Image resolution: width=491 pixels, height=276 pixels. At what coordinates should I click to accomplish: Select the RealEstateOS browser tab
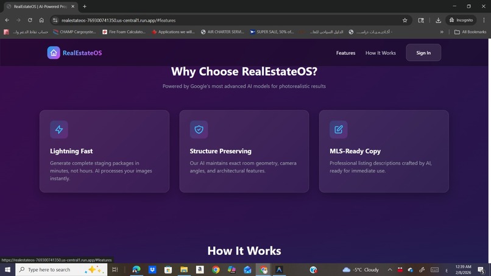point(40,7)
